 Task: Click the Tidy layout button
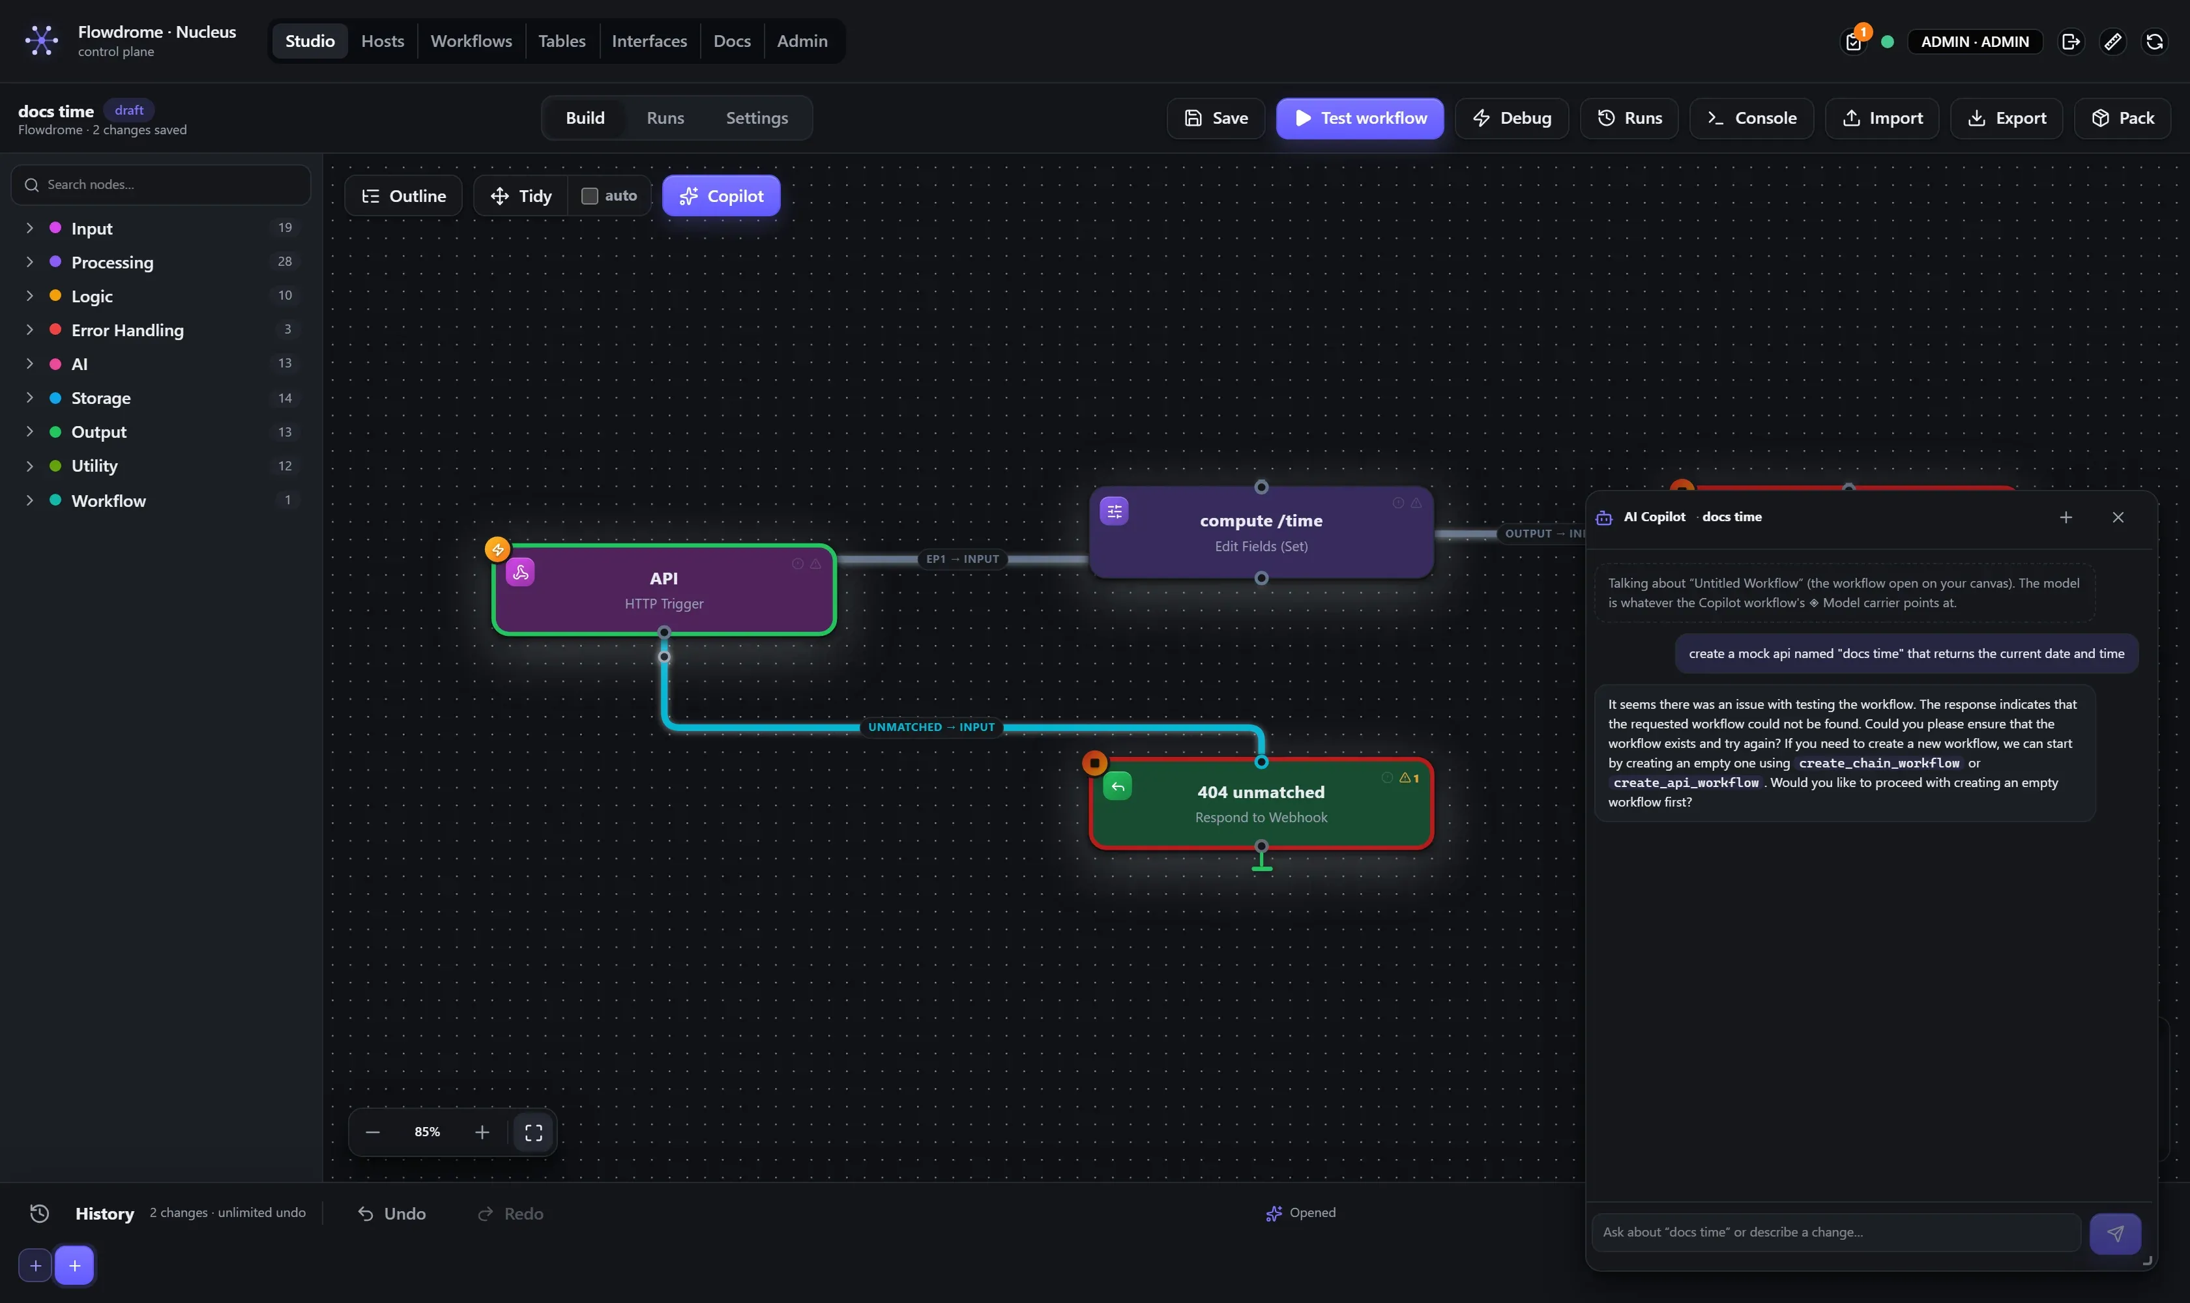coord(521,196)
